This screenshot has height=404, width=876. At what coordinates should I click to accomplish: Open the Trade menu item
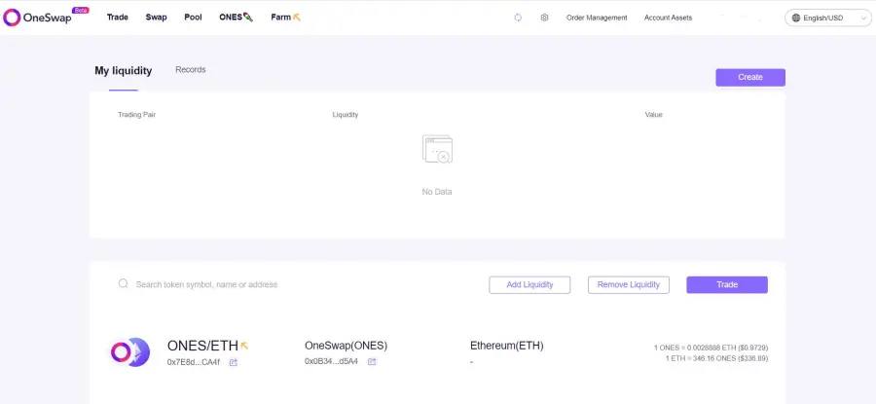(x=118, y=18)
